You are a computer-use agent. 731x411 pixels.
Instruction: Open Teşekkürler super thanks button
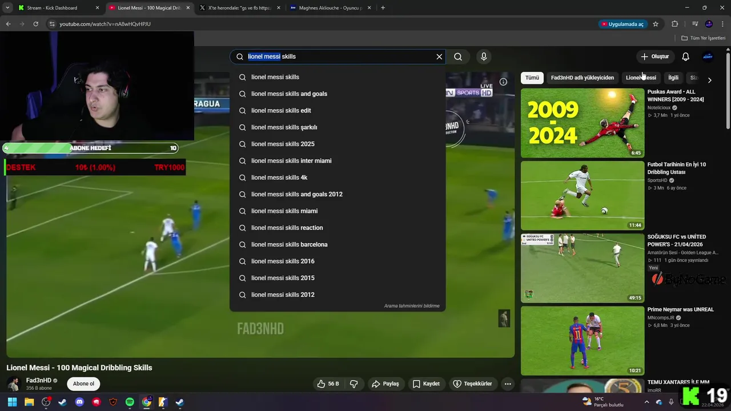472,384
